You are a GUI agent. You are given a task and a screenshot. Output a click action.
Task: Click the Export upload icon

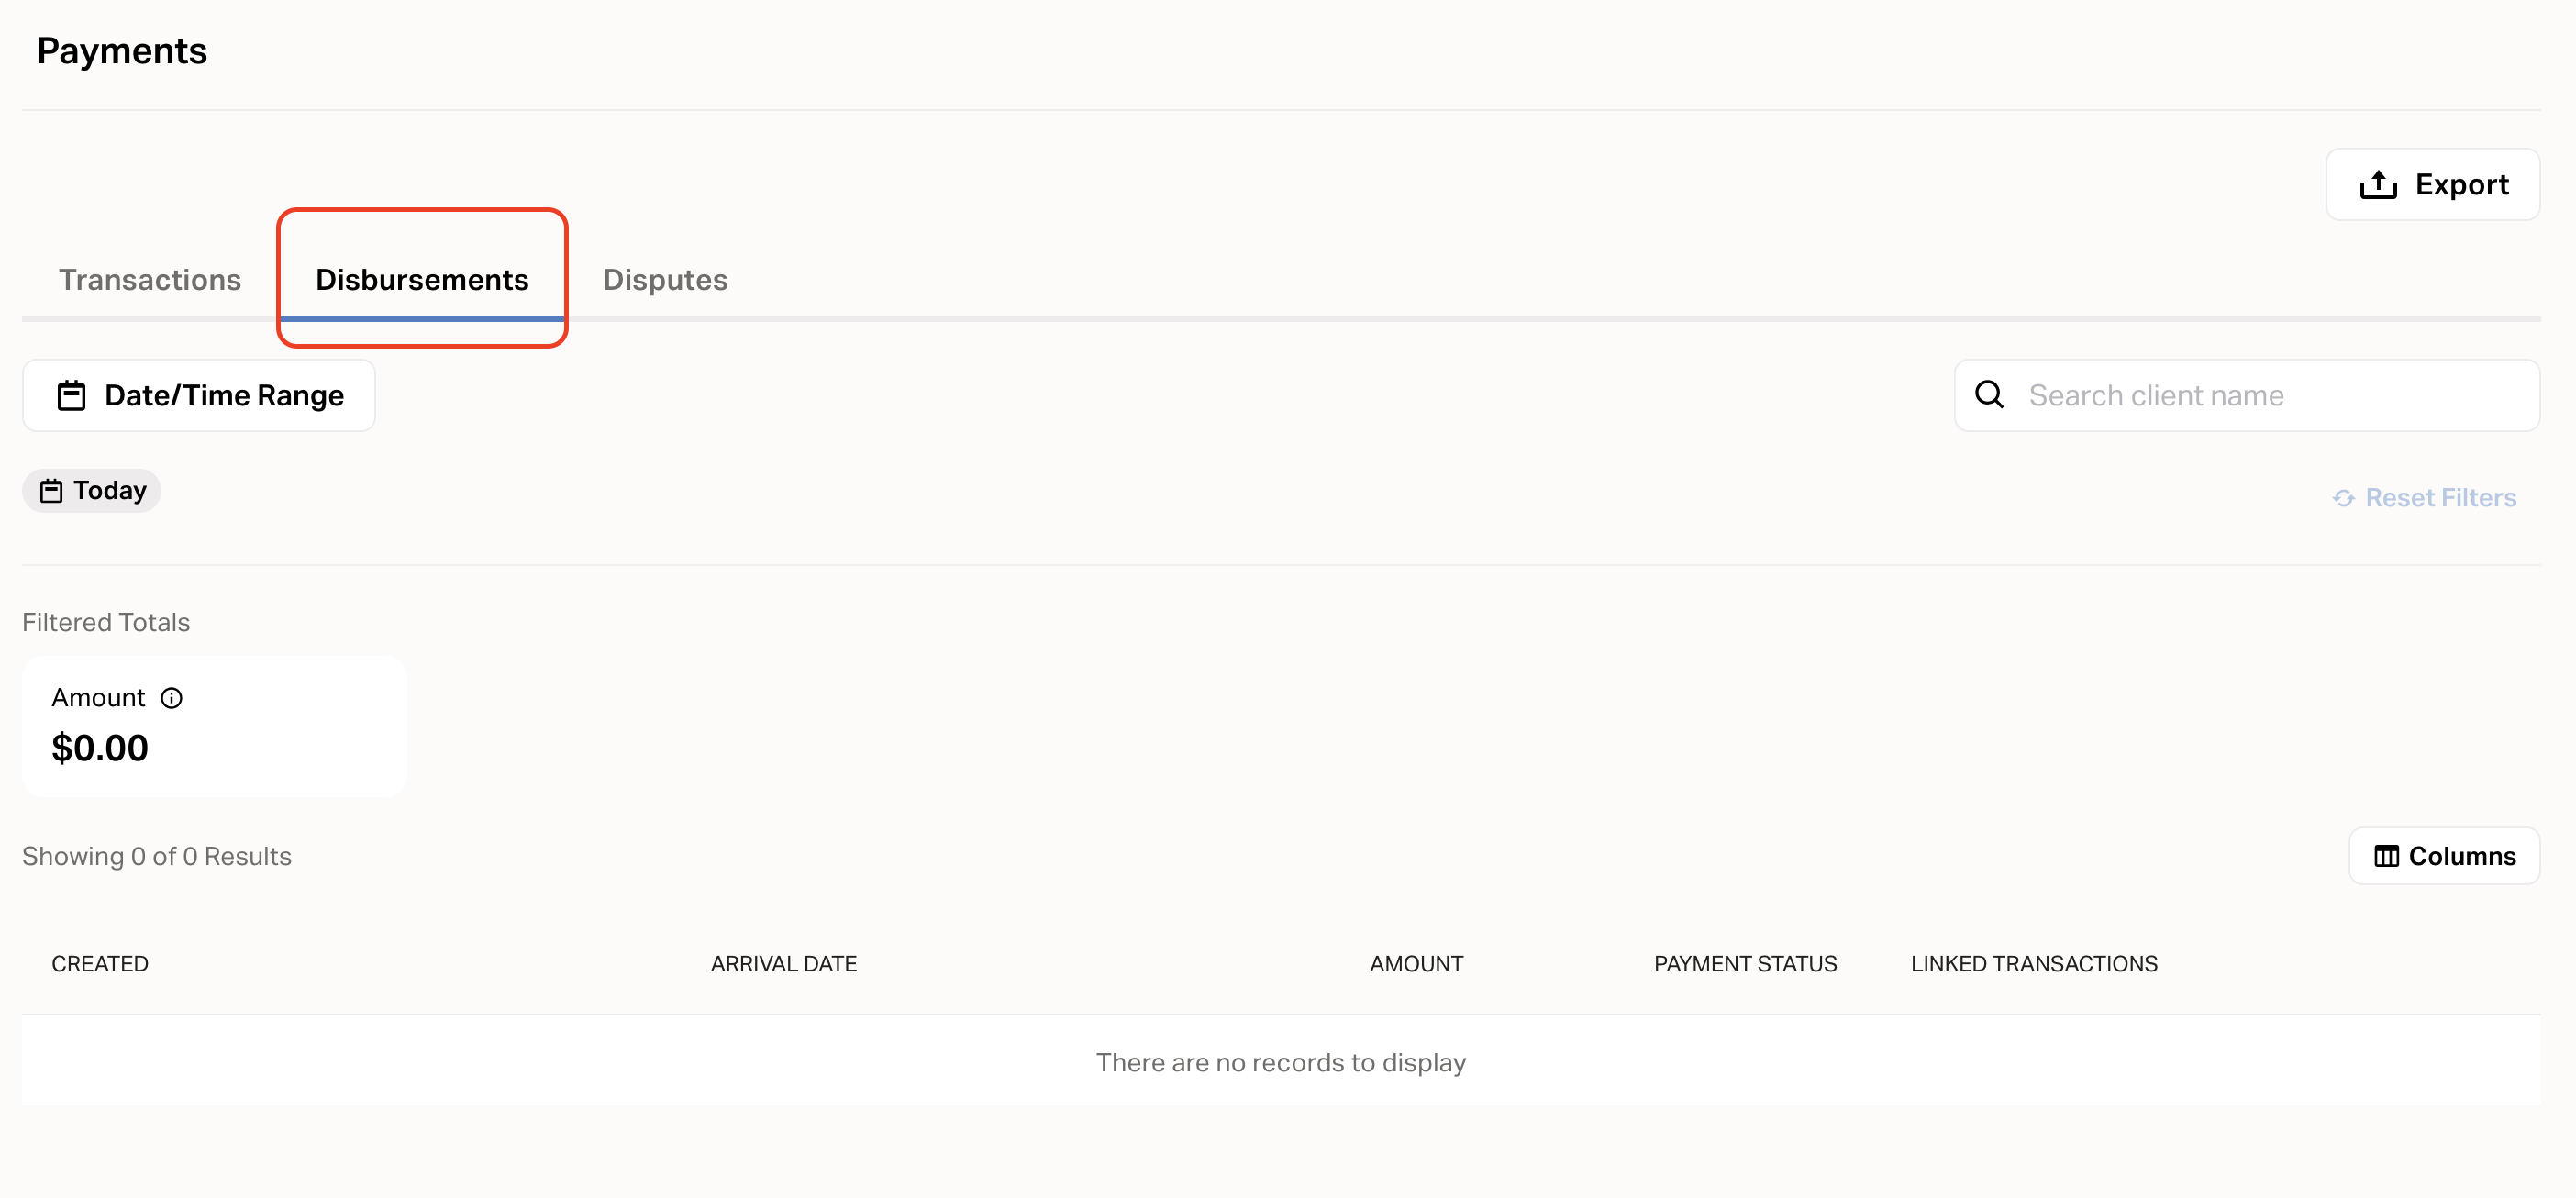click(2377, 185)
